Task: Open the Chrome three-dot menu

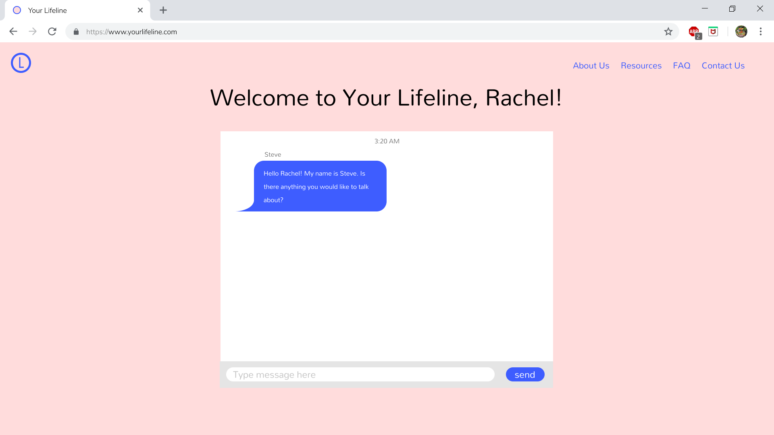Action: (x=760, y=31)
